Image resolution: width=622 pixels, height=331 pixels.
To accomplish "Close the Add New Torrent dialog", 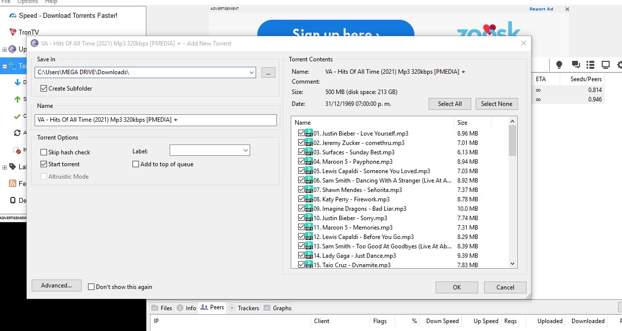I will click(524, 44).
